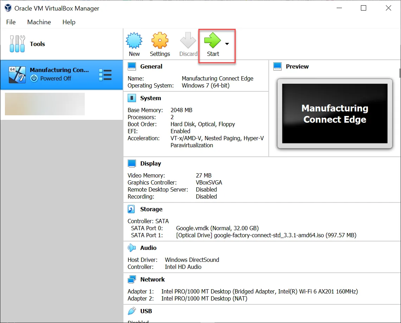401x323 pixels.
Task: Open the Settings gear icon
Action: [160, 40]
